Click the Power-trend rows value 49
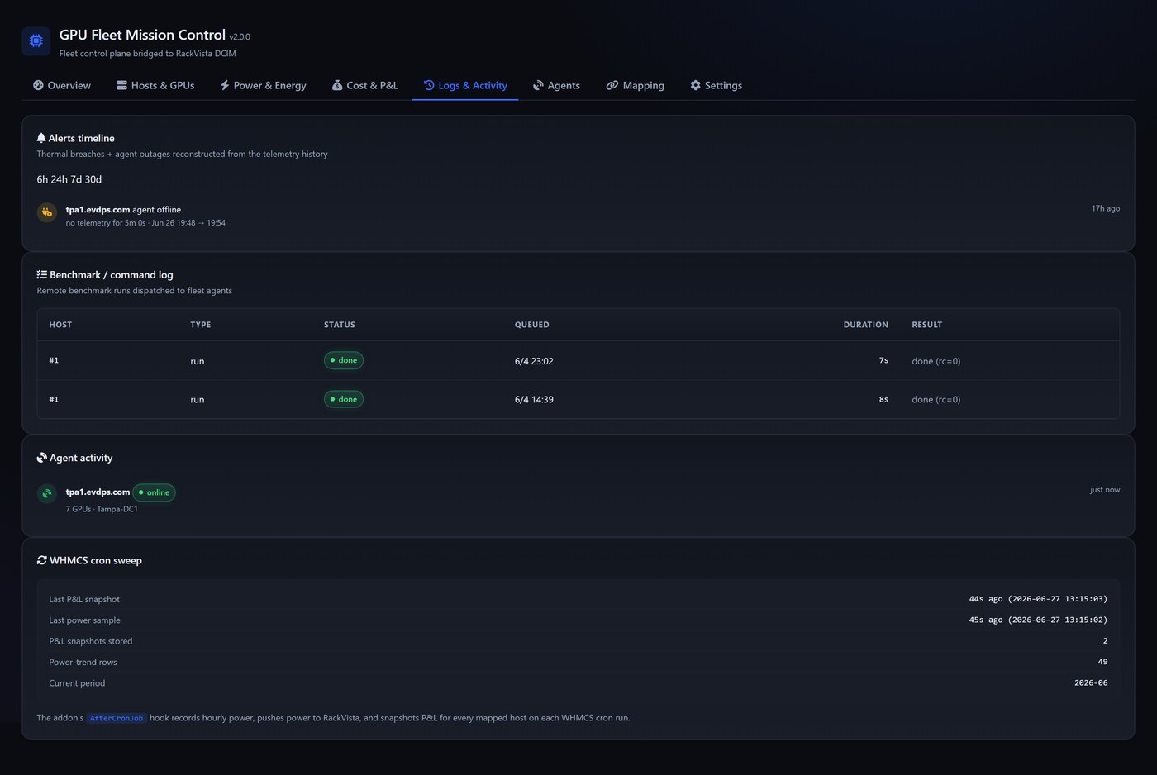The width and height of the screenshot is (1157, 775). (1102, 662)
